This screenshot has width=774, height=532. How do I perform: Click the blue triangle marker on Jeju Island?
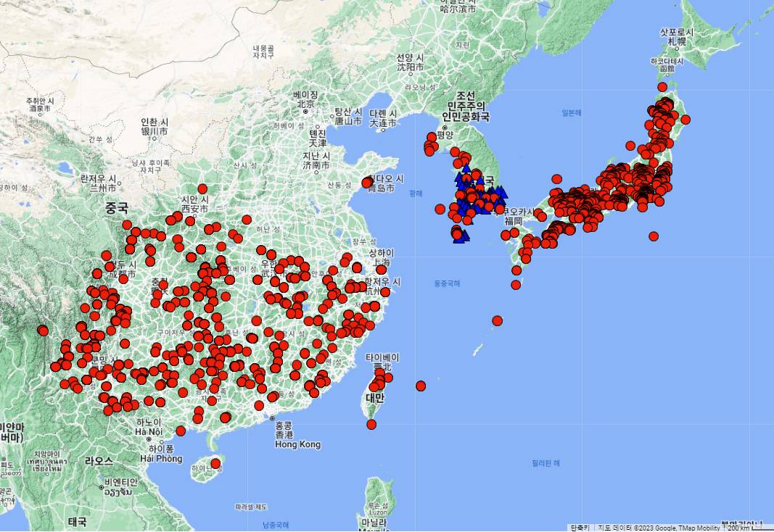pyautogui.click(x=458, y=238)
